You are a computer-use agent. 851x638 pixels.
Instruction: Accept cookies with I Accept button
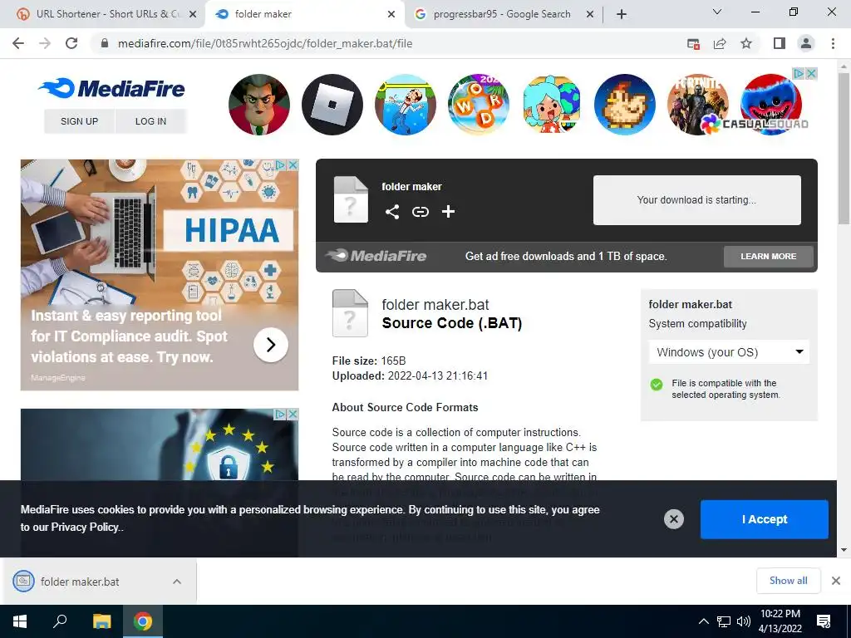click(x=765, y=519)
